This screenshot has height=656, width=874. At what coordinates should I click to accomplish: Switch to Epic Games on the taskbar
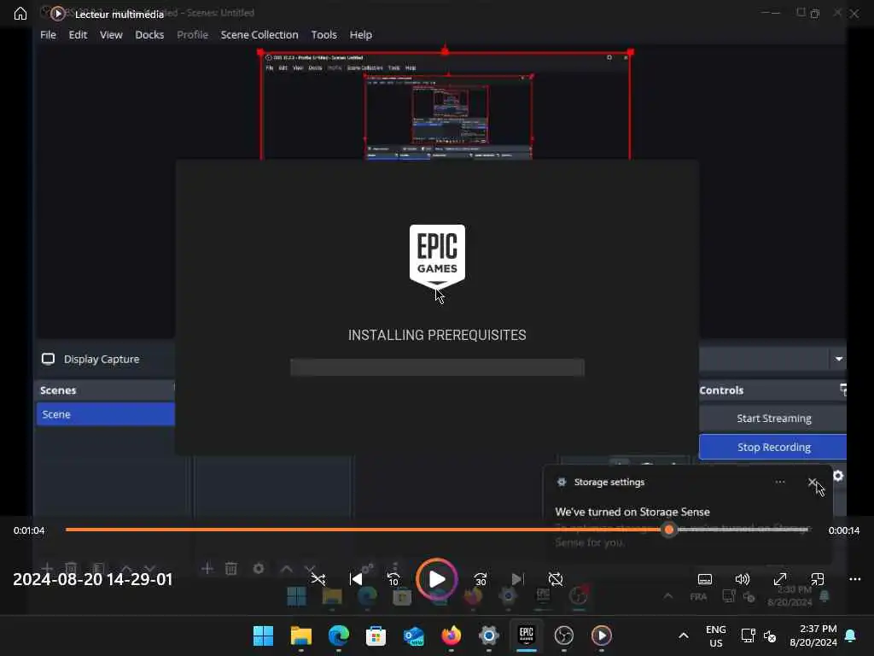[526, 635]
